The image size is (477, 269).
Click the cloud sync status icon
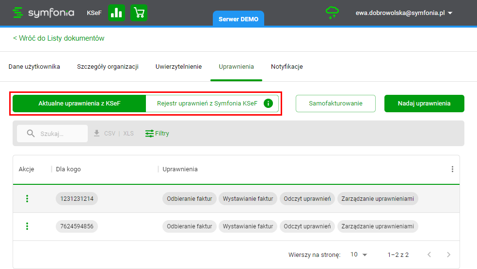332,13
